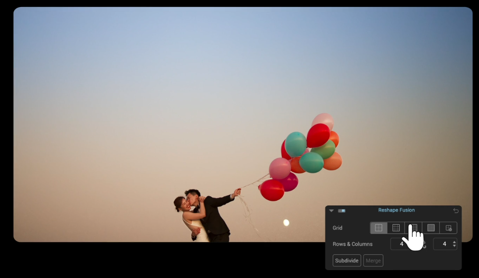Toggle the Reshape Fusion on/off switch
The image size is (479, 278).
point(342,211)
